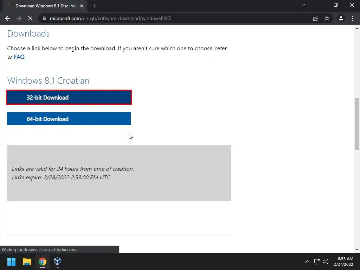Go back to the previous page
The width and height of the screenshot is (360, 270).
pos(8,18)
